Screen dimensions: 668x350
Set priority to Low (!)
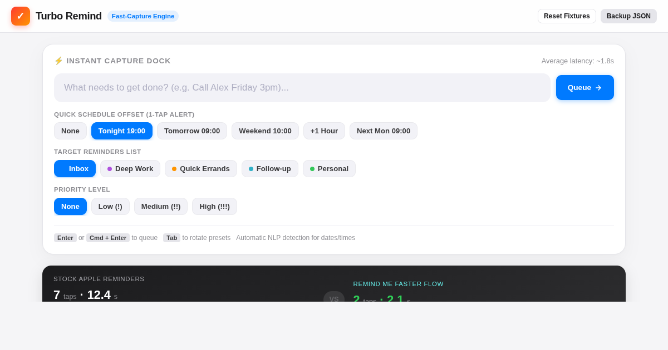pyautogui.click(x=110, y=207)
